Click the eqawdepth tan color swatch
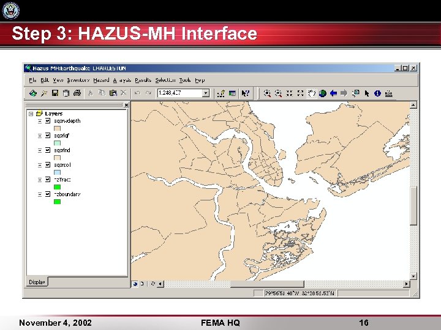Screen dimensions: 441x330 point(58,128)
